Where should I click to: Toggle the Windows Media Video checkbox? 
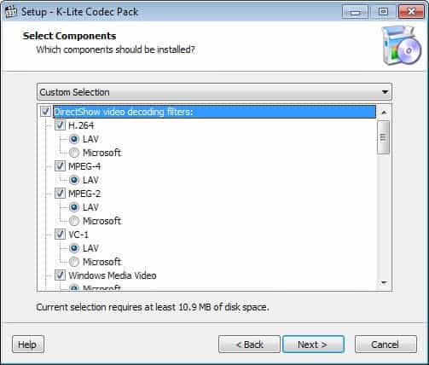60,275
